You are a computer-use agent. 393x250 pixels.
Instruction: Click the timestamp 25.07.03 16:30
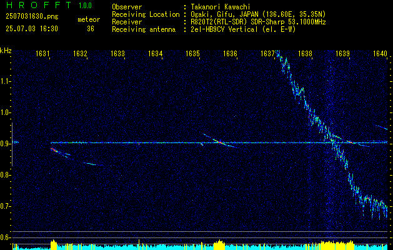32,29
